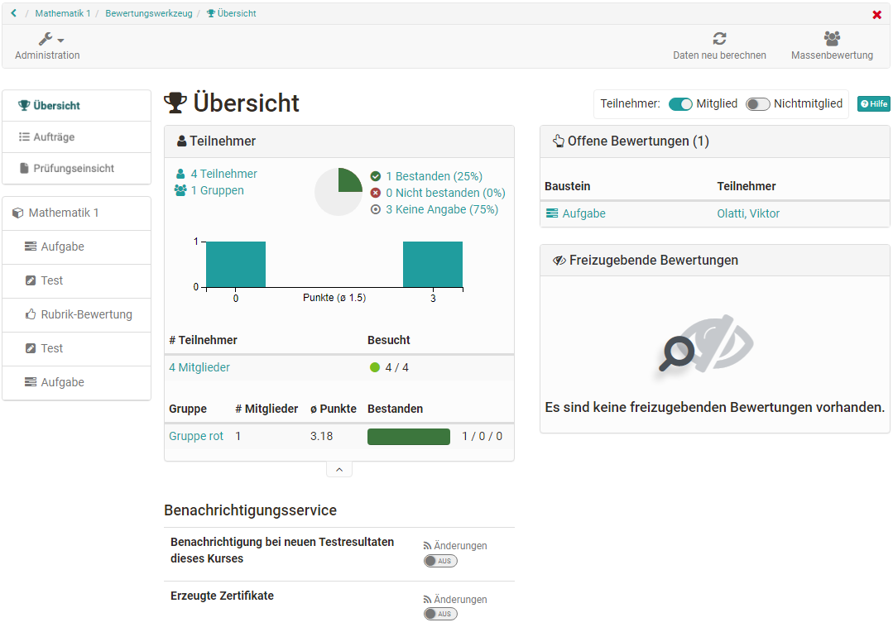Click the green visited status dot
893x632 pixels.
pos(375,367)
